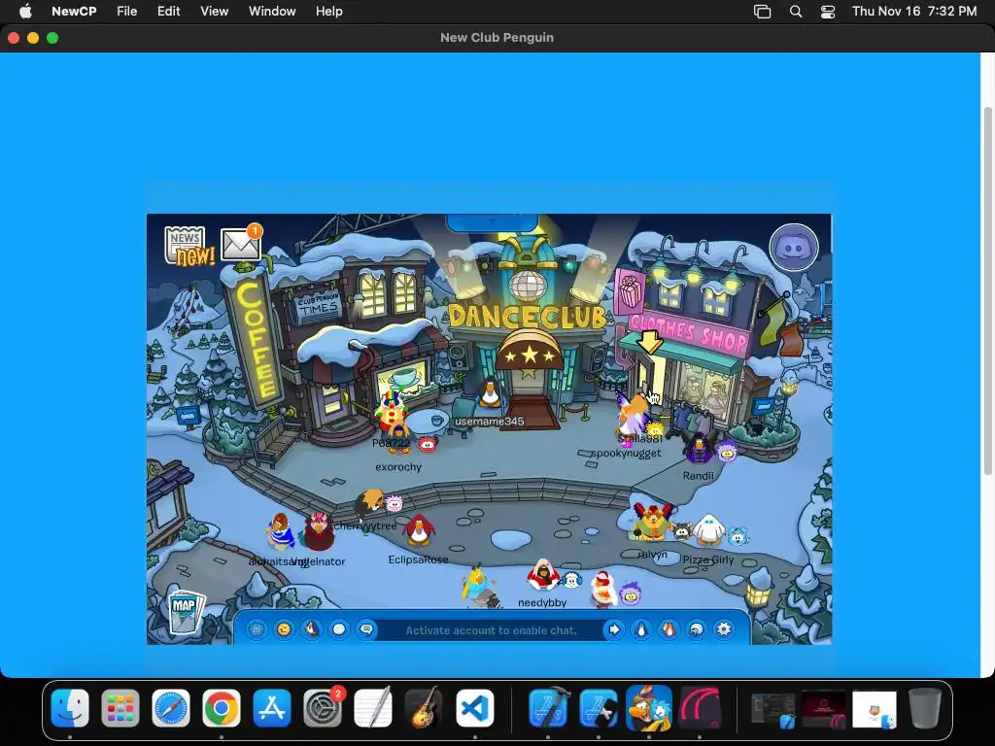Open the buddy list icon

pyautogui.click(x=669, y=629)
